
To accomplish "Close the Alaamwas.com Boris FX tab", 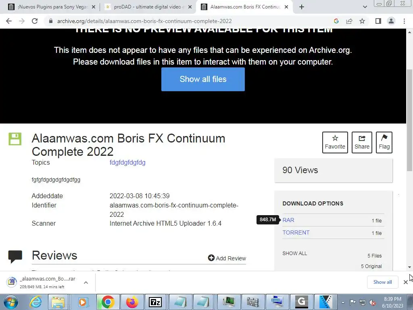I will coord(286,7).
